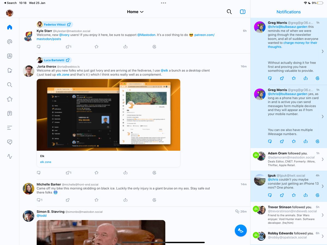Expand ljpuk's mention chevron
Viewport: 327px width, 245px height.
(x=323, y=186)
